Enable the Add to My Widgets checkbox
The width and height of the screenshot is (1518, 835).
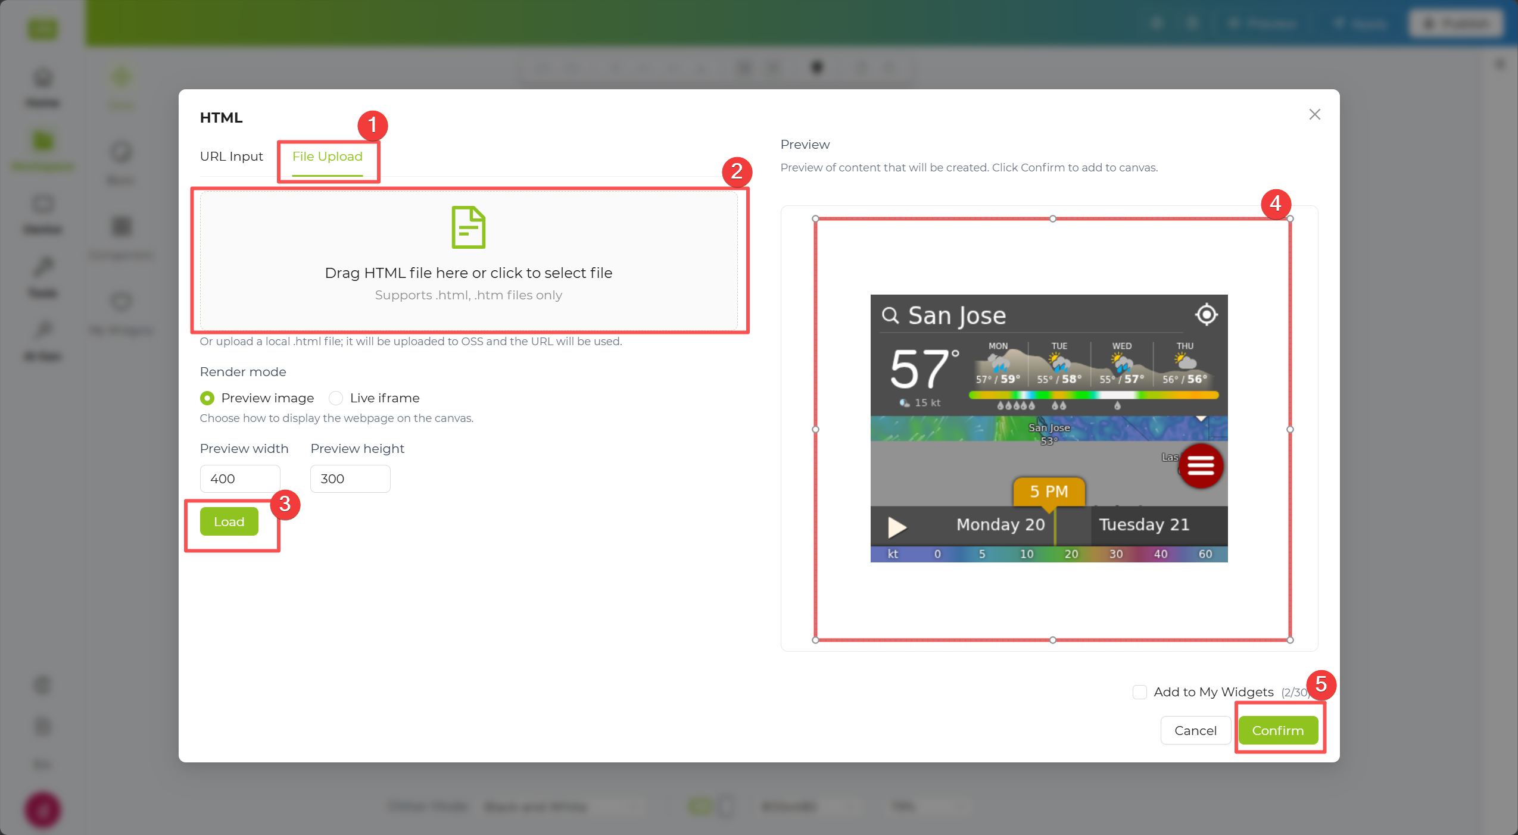(x=1140, y=692)
